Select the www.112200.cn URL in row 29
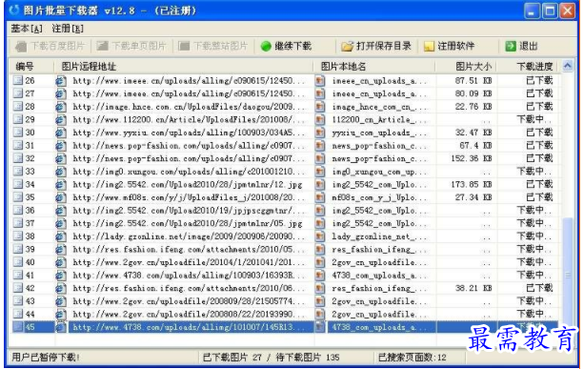 point(189,119)
